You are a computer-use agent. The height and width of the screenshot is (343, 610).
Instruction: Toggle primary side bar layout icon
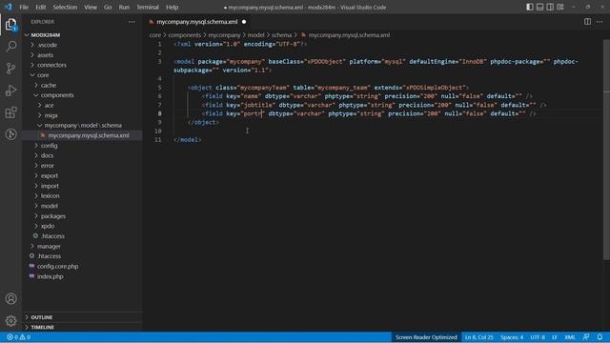(530, 7)
